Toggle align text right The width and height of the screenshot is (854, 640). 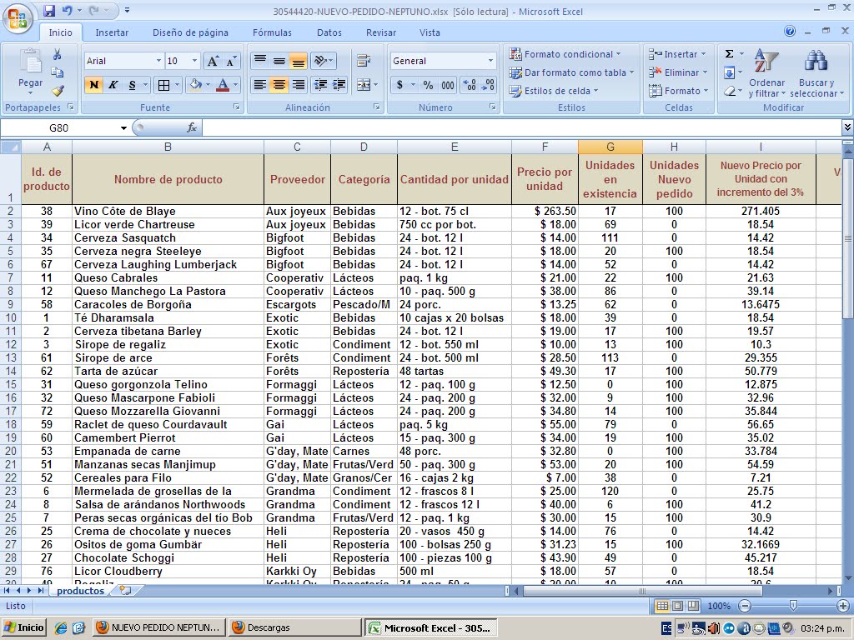coord(298,85)
